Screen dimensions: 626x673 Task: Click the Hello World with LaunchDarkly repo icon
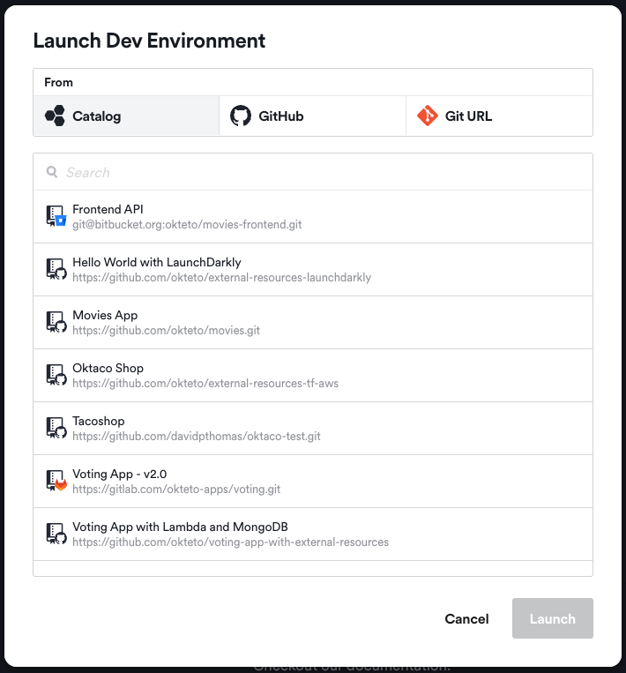click(x=56, y=269)
